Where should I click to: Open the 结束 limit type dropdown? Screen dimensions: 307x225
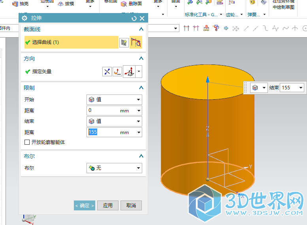click(114, 121)
